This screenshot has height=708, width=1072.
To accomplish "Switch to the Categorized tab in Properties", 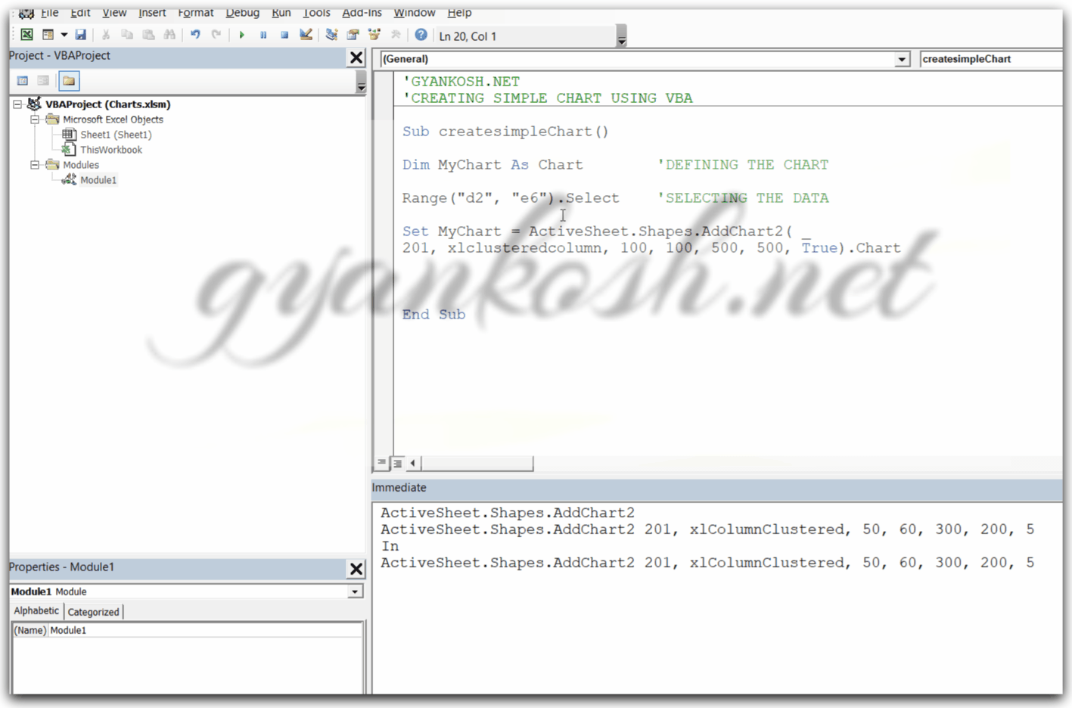I will (93, 611).
